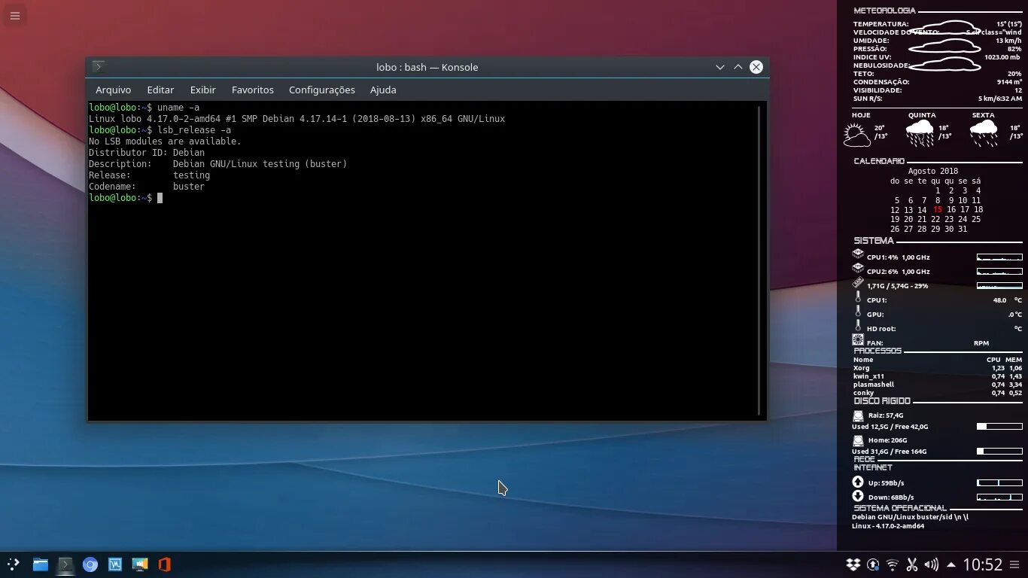Image resolution: width=1028 pixels, height=578 pixels.
Task: Click the "Distributor ID: Debian" line
Action: 147,153
